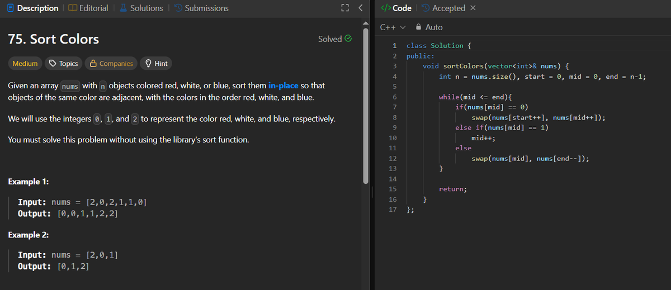Switch to the Editorial tab

click(x=87, y=8)
